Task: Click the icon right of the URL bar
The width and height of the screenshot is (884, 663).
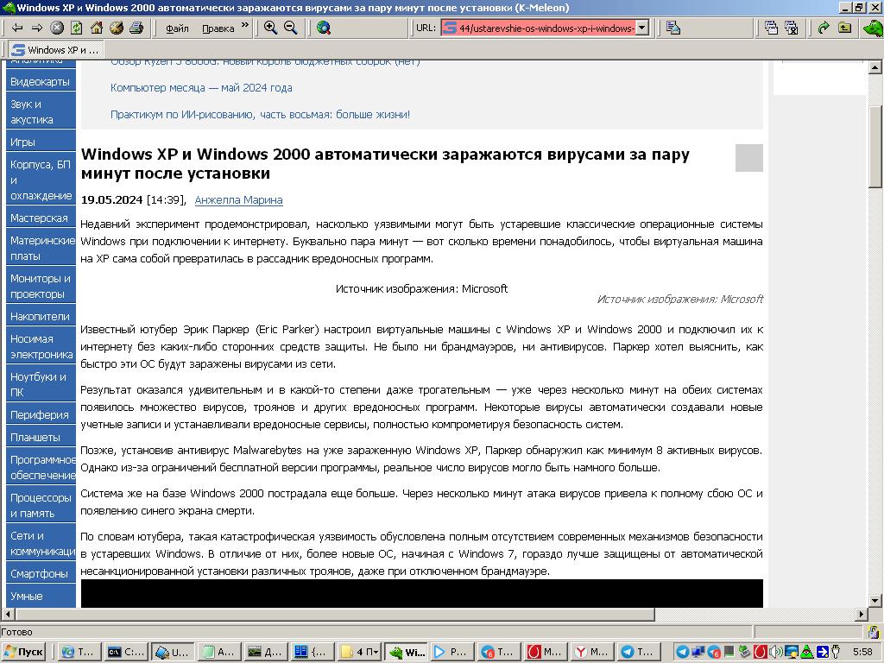Action: 673,28
